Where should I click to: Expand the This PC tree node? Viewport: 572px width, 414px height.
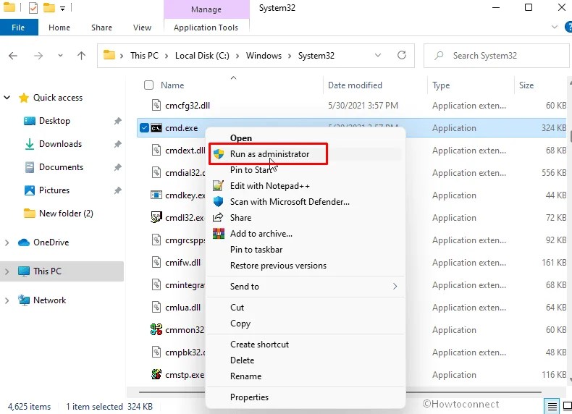[7, 271]
